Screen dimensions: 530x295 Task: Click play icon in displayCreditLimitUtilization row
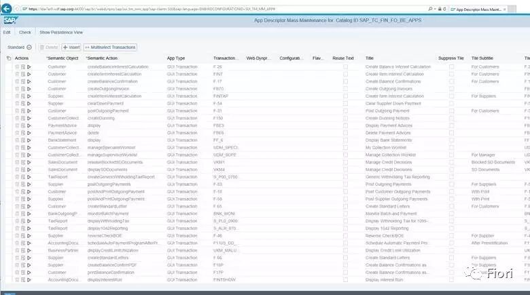[29, 250]
